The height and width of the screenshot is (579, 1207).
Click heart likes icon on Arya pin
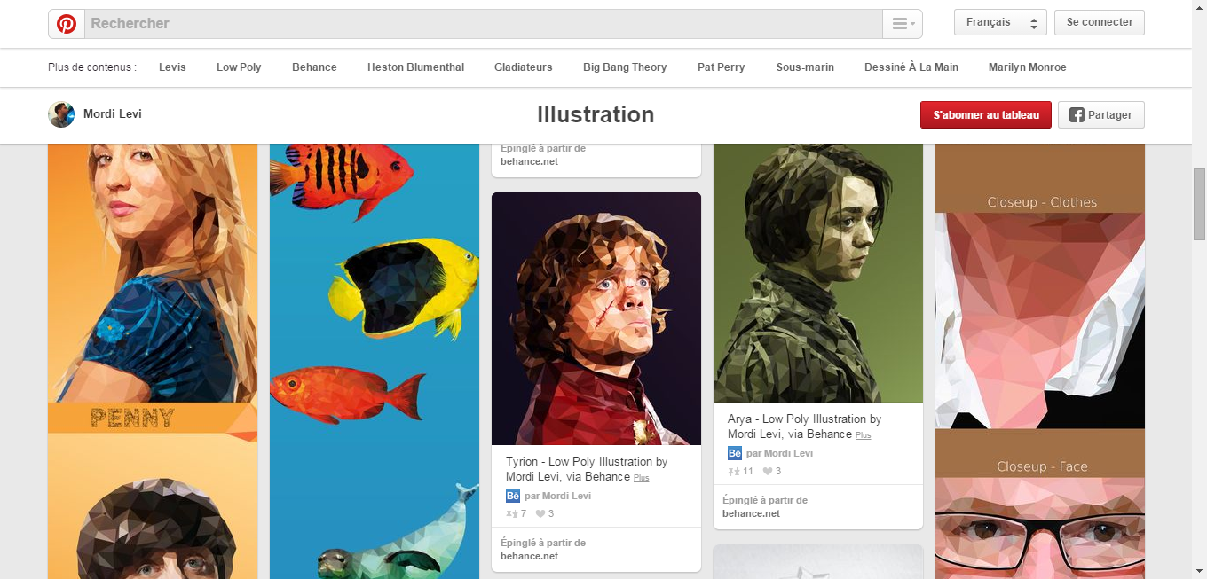tap(769, 472)
